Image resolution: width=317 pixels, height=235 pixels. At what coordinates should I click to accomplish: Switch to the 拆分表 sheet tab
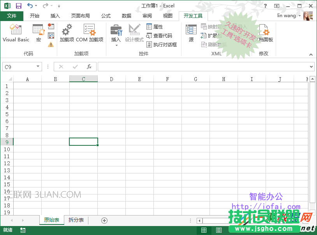click(76, 220)
